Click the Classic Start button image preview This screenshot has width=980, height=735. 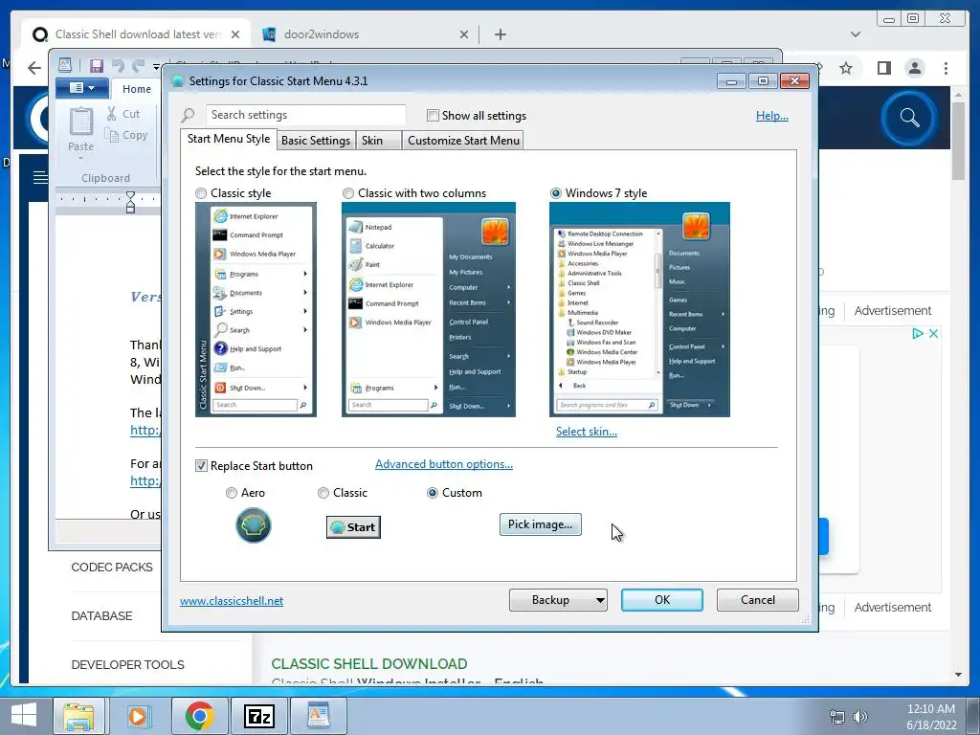(x=353, y=527)
